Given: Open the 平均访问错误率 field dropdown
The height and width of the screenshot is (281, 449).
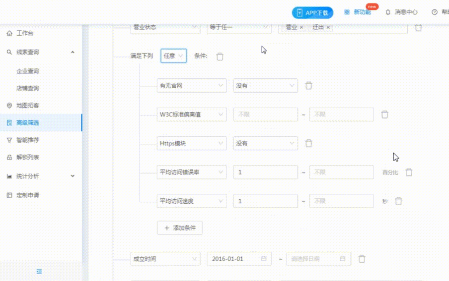Looking at the screenshot, I should pos(192,172).
